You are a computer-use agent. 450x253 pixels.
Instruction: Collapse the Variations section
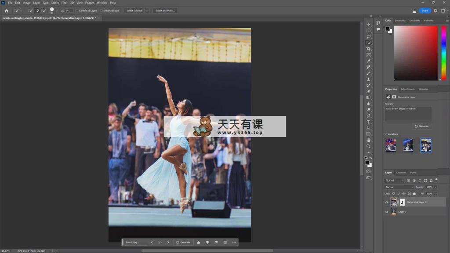click(386, 134)
